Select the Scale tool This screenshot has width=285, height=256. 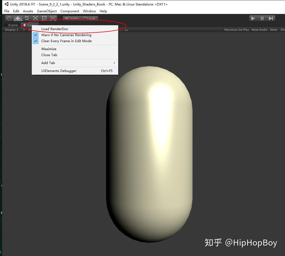click(x=35, y=18)
